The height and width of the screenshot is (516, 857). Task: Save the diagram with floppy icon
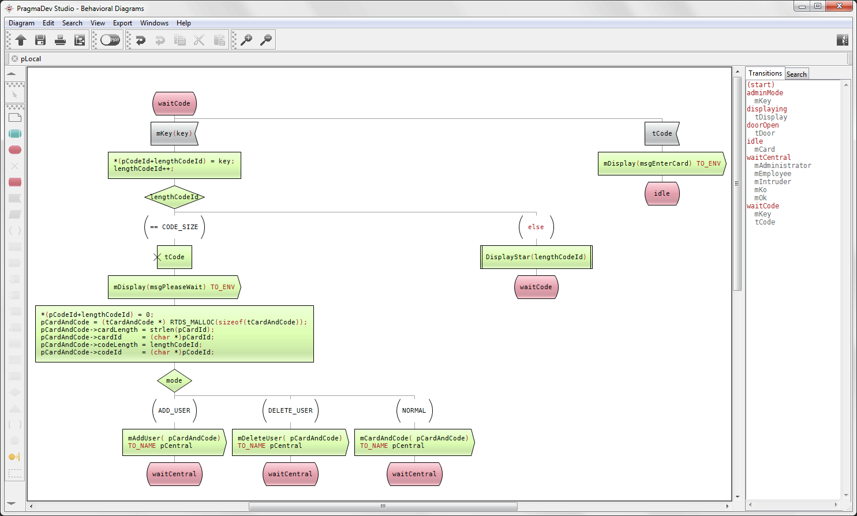[x=40, y=40]
